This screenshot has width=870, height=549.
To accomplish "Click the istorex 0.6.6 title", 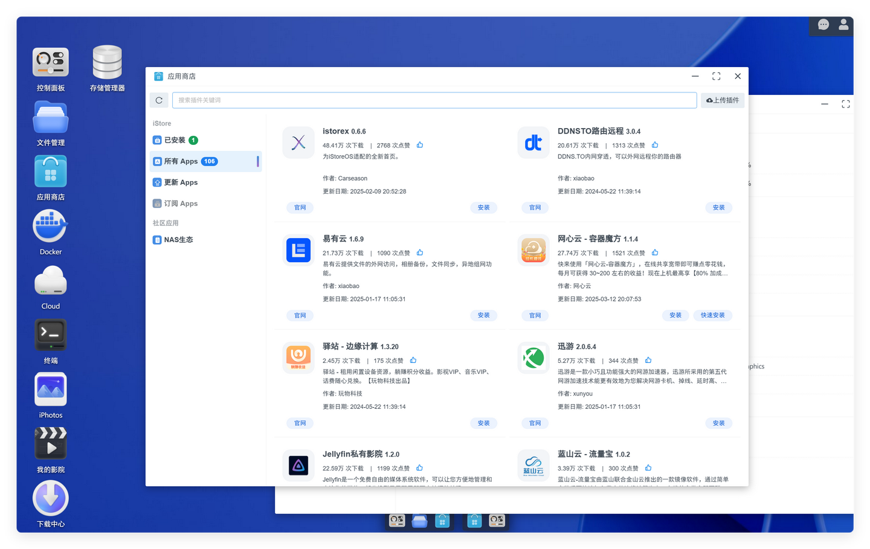I will point(344,131).
